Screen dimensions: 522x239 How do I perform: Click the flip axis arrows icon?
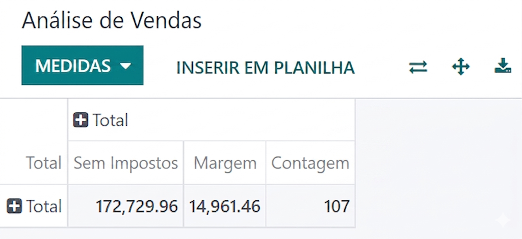(418, 67)
